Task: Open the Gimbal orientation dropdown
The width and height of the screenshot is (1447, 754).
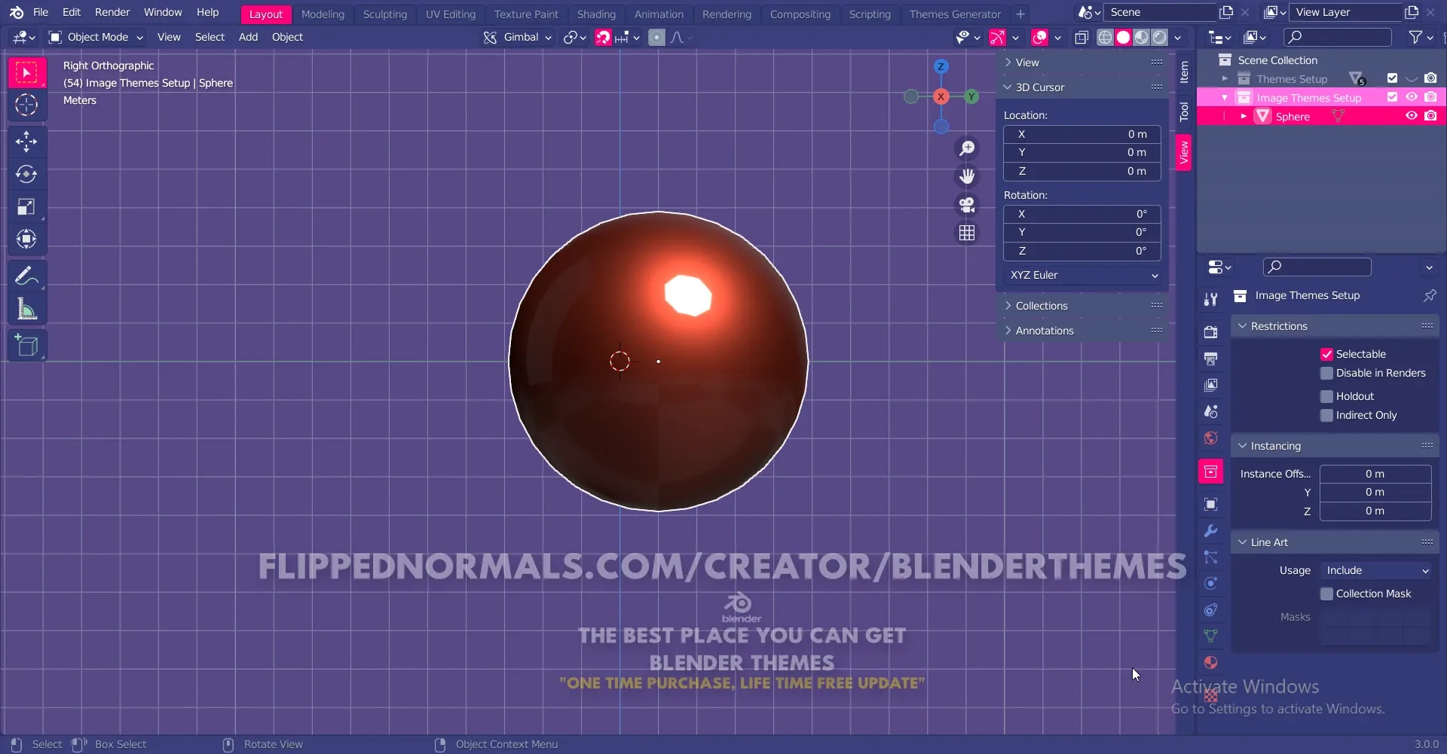Action: (517, 37)
